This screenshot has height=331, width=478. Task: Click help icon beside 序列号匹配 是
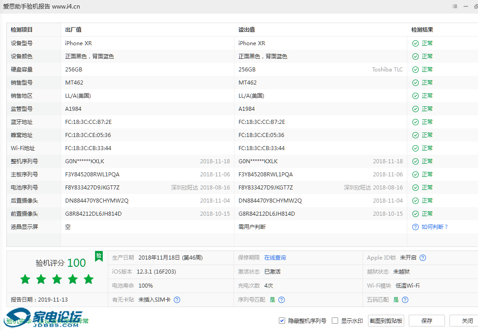pos(282,300)
